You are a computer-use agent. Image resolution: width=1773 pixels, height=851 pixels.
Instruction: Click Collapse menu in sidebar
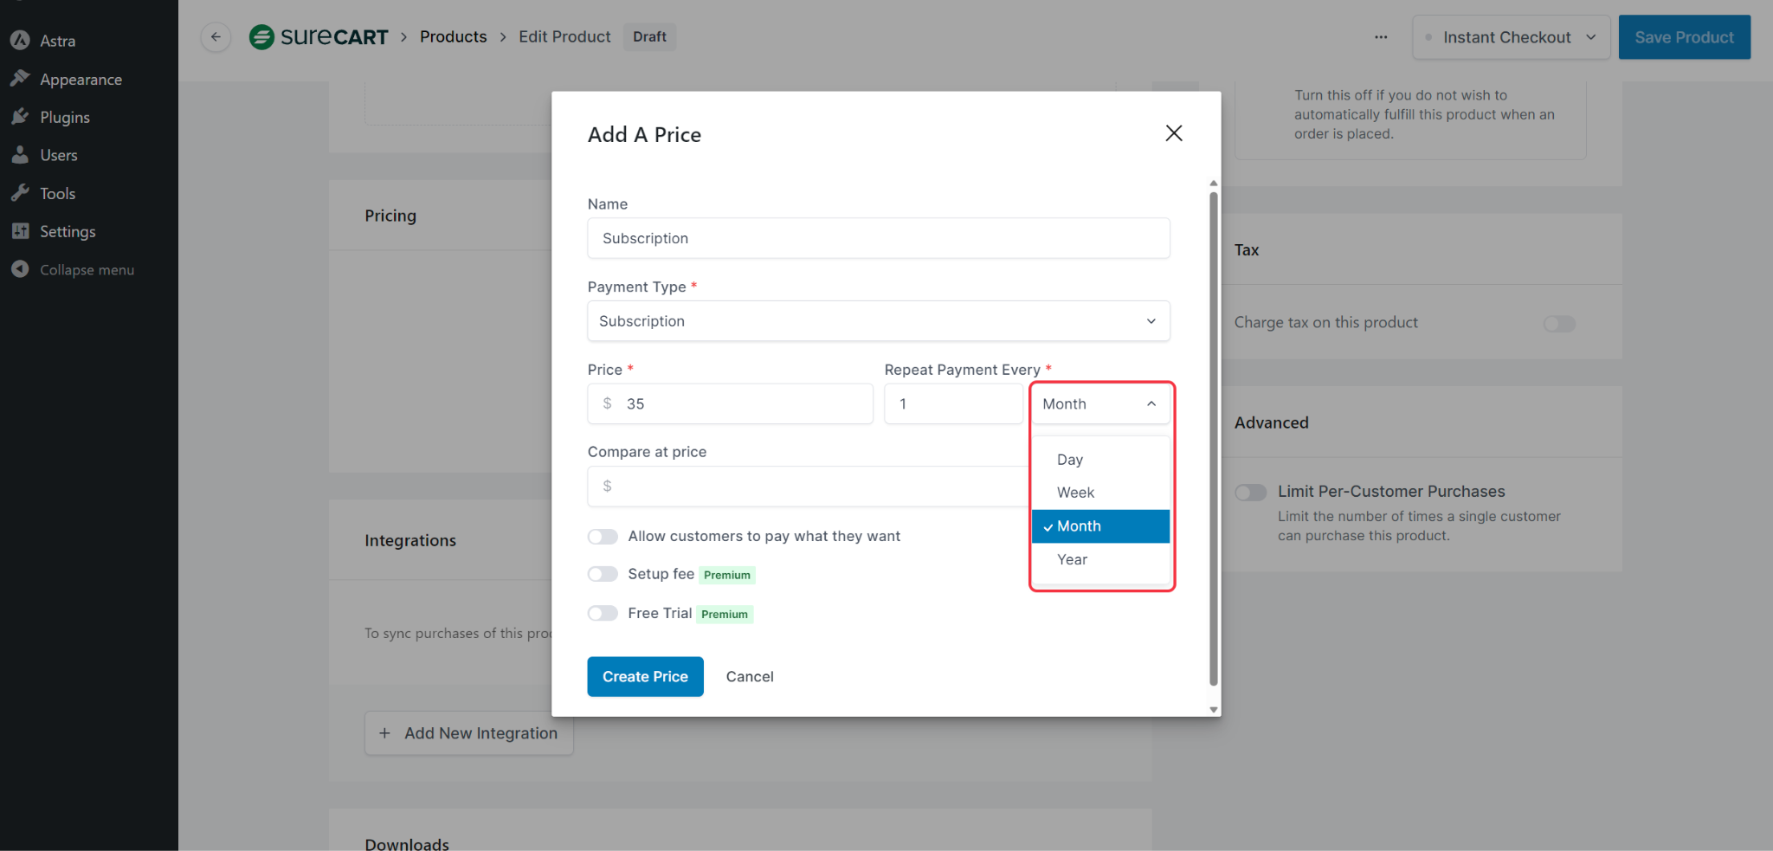[x=87, y=269]
